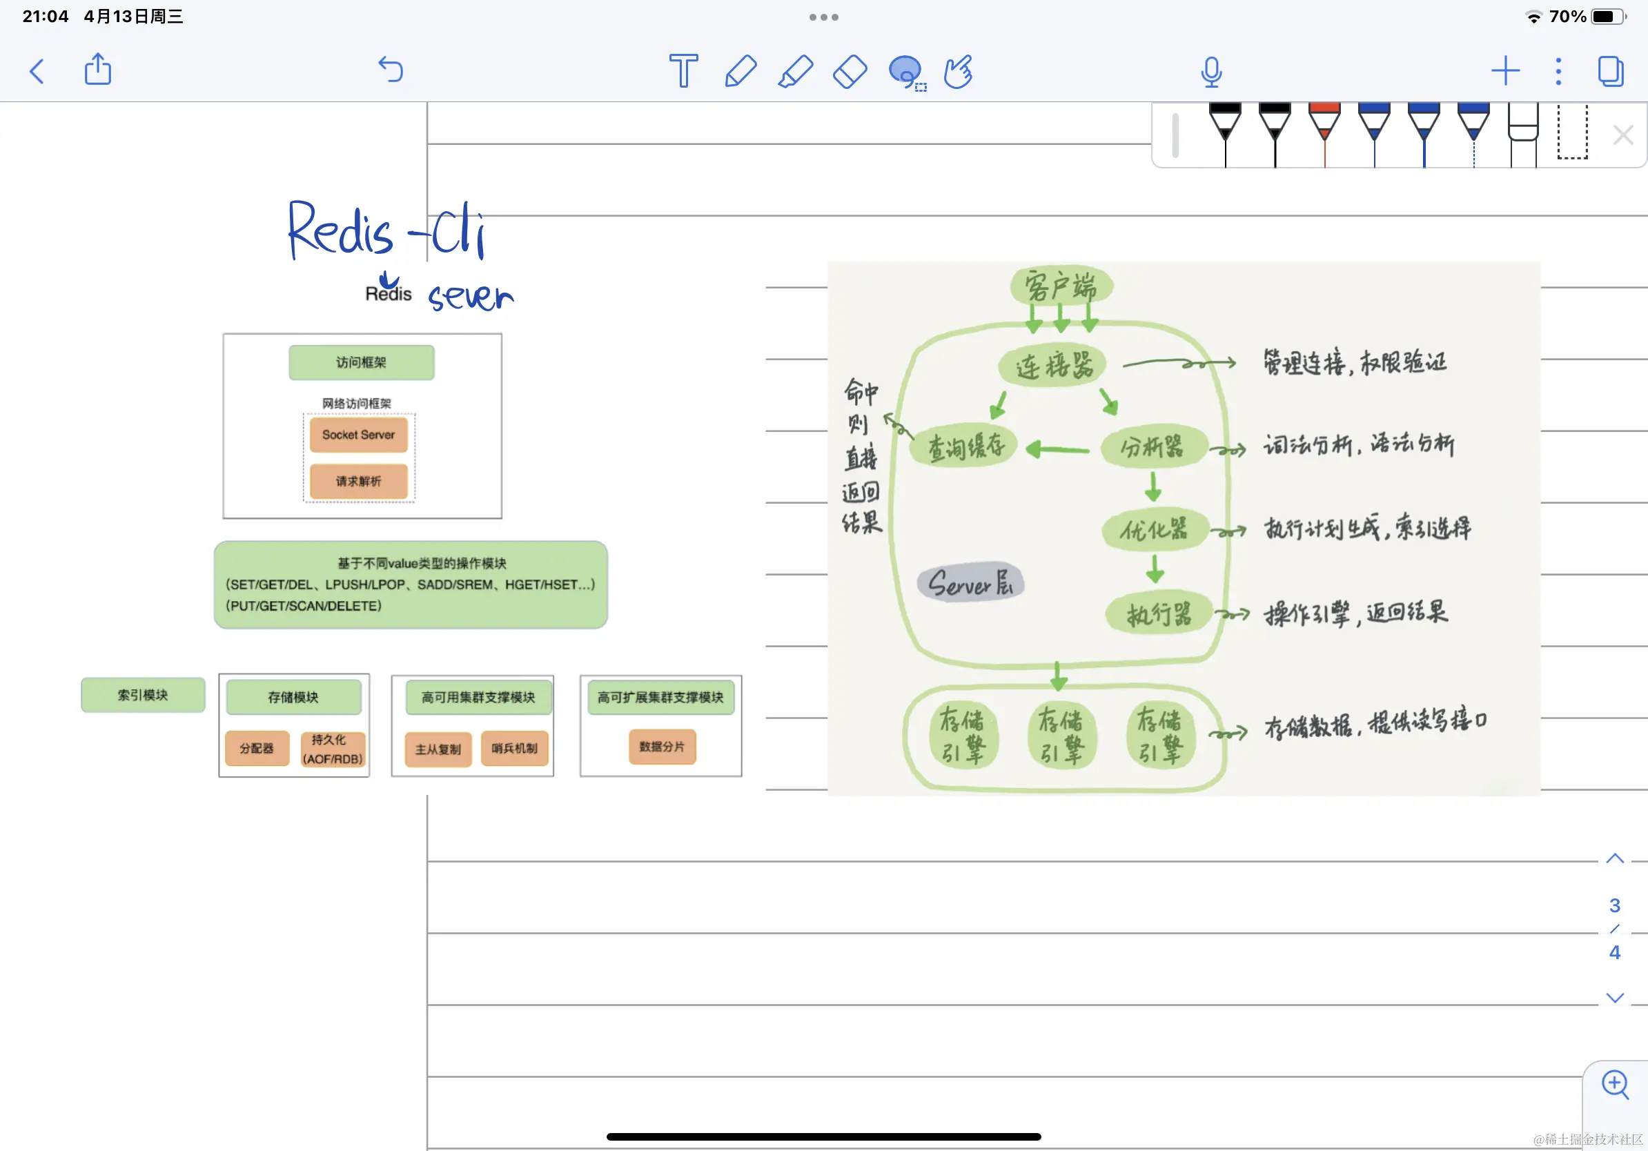1648x1151 pixels.
Task: Tap the '存储模块' green box
Action: (293, 697)
